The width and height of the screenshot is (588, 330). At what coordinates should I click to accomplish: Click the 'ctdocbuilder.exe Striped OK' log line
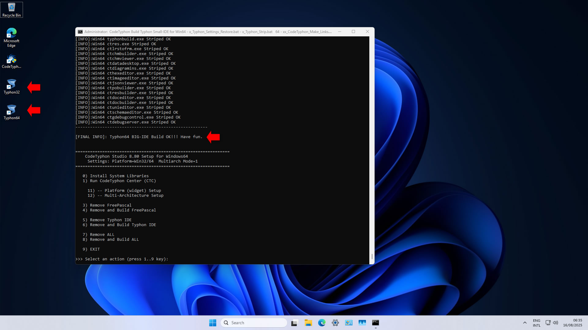[124, 103]
